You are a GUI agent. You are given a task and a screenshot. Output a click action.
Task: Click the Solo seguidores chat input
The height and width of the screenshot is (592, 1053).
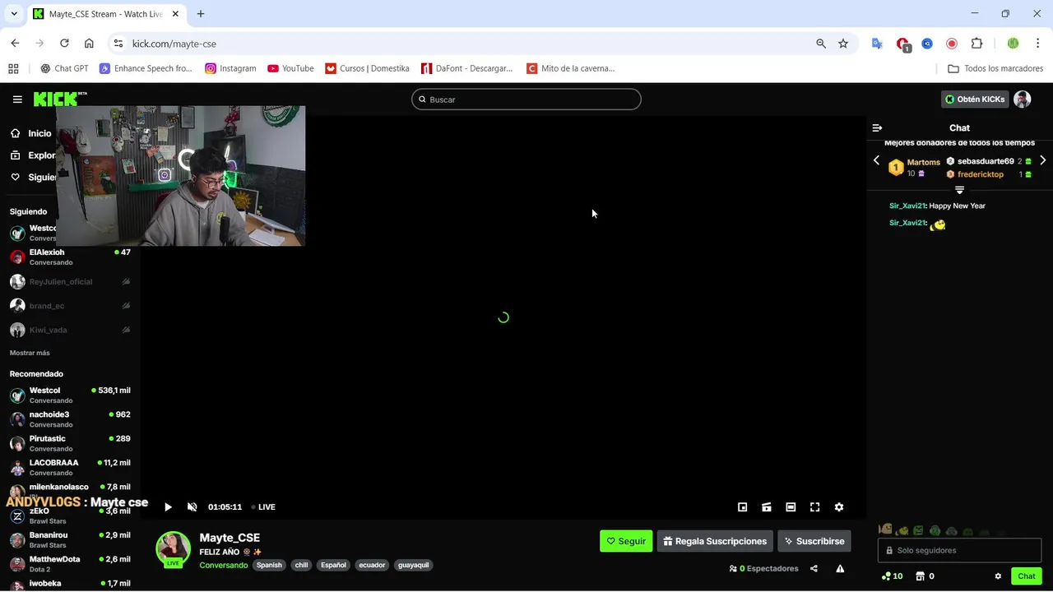point(959,550)
